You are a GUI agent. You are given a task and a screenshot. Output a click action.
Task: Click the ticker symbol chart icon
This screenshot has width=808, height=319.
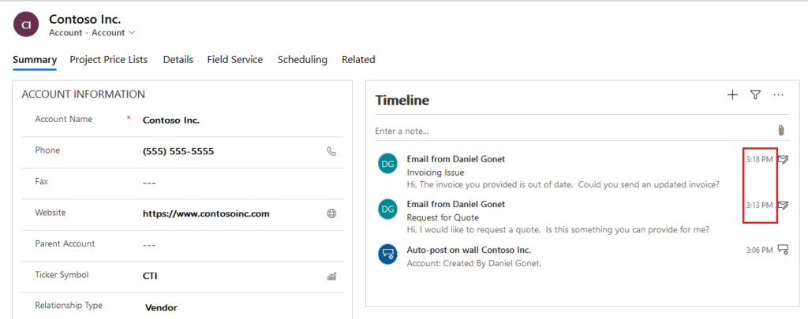[x=332, y=276]
